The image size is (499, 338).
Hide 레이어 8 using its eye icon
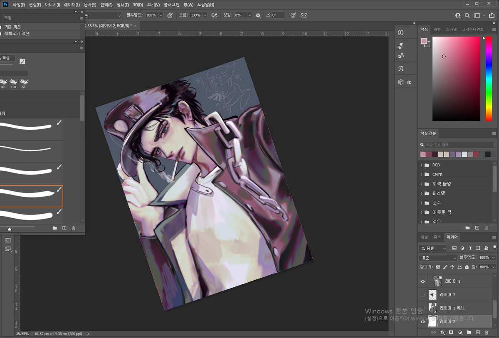(423, 281)
